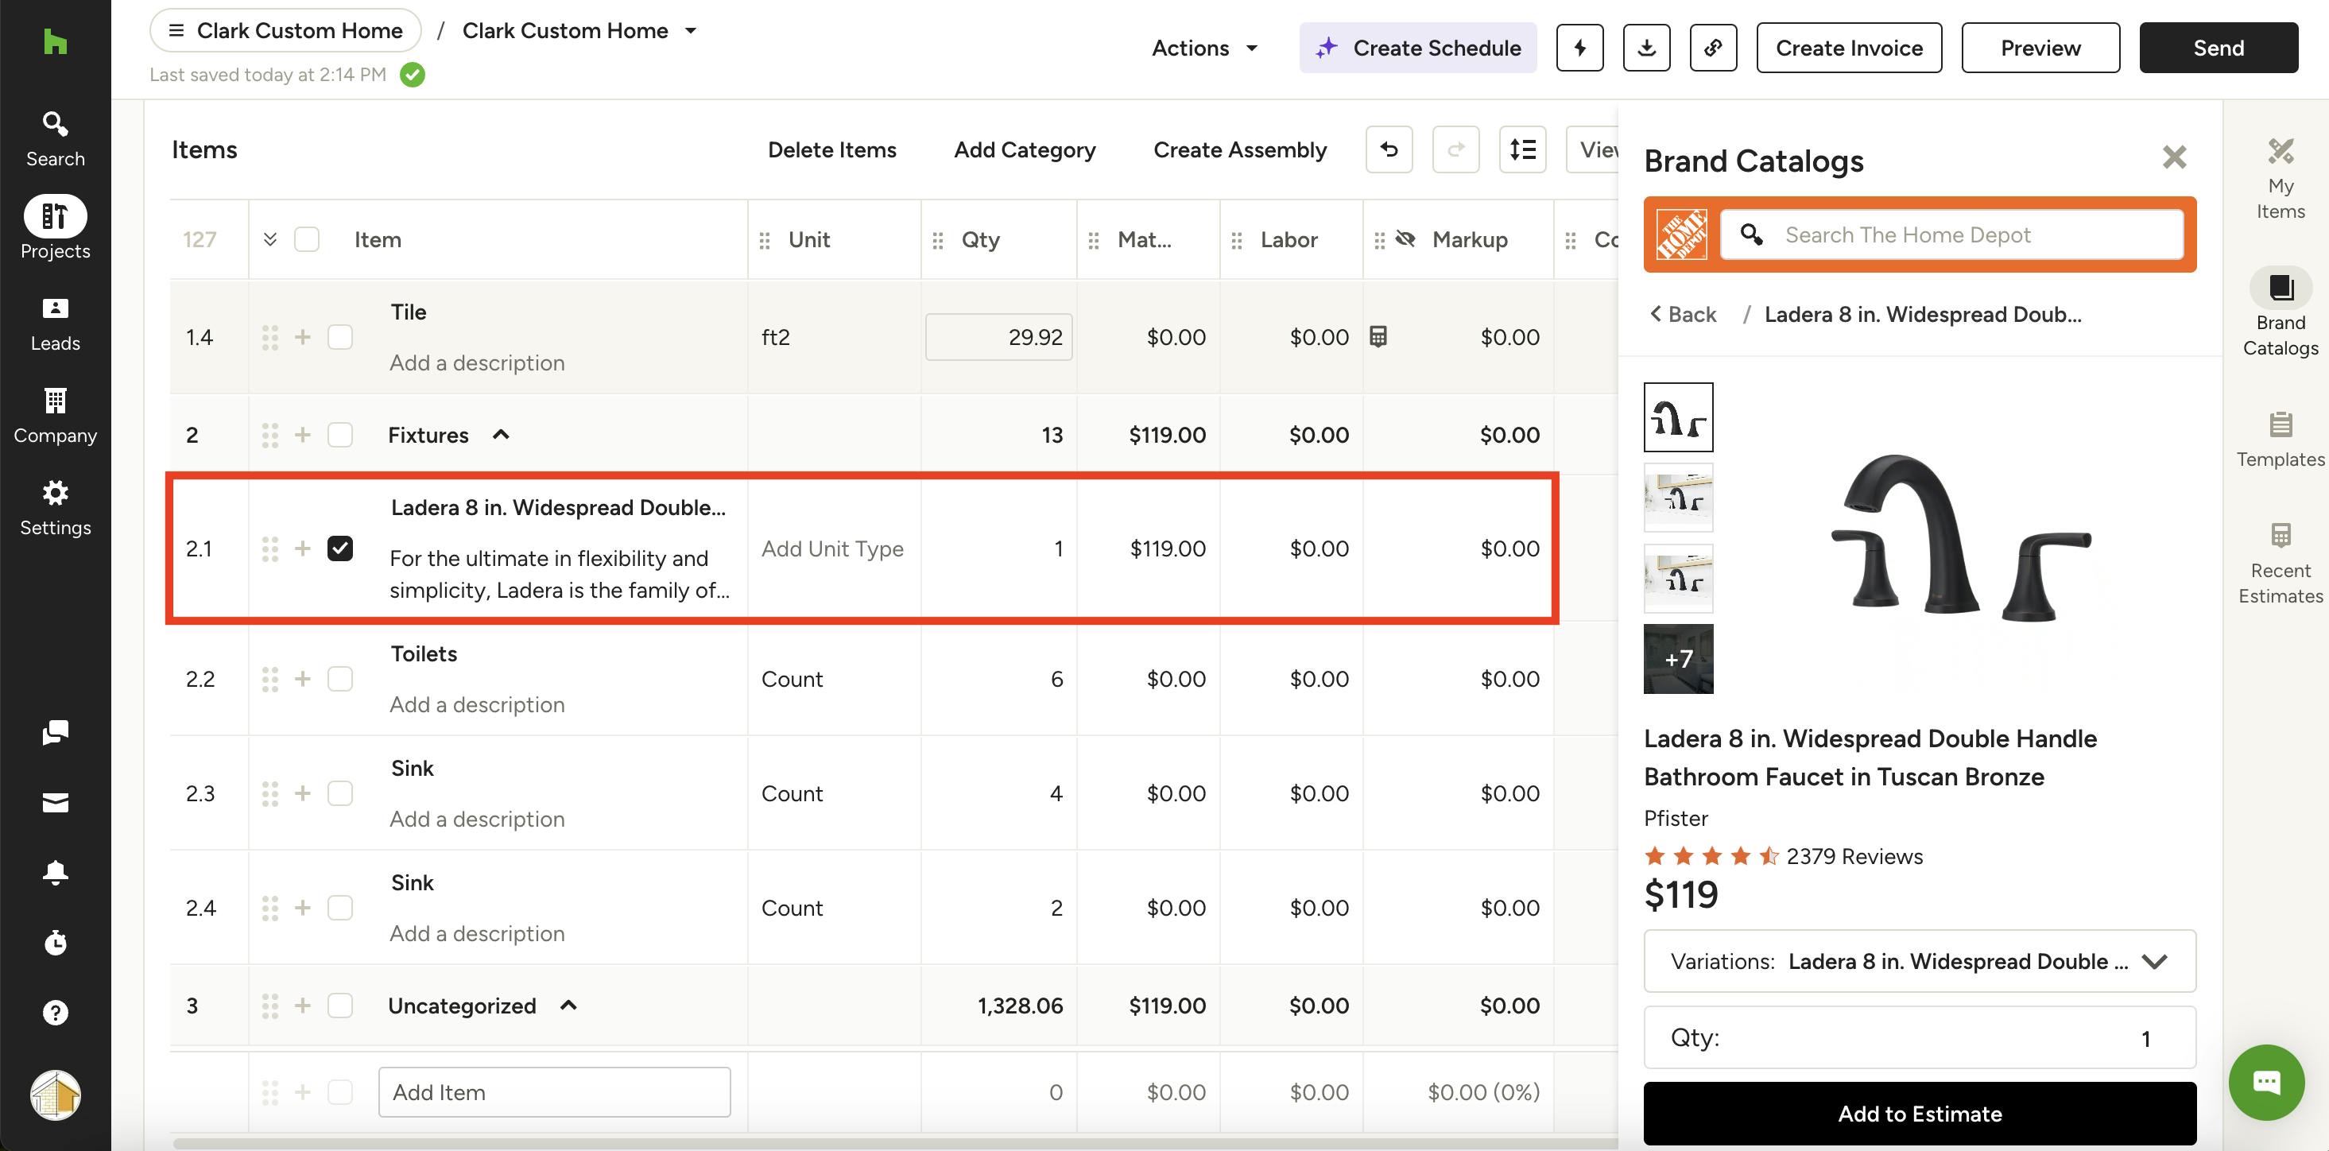Click Delete Items
Viewport: 2329px width, 1151px height.
[831, 149]
